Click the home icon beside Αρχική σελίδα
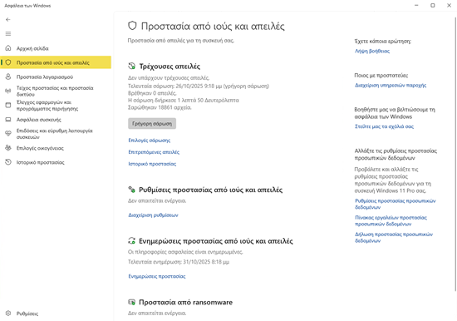Image resolution: width=457 pixels, height=321 pixels. click(8, 48)
